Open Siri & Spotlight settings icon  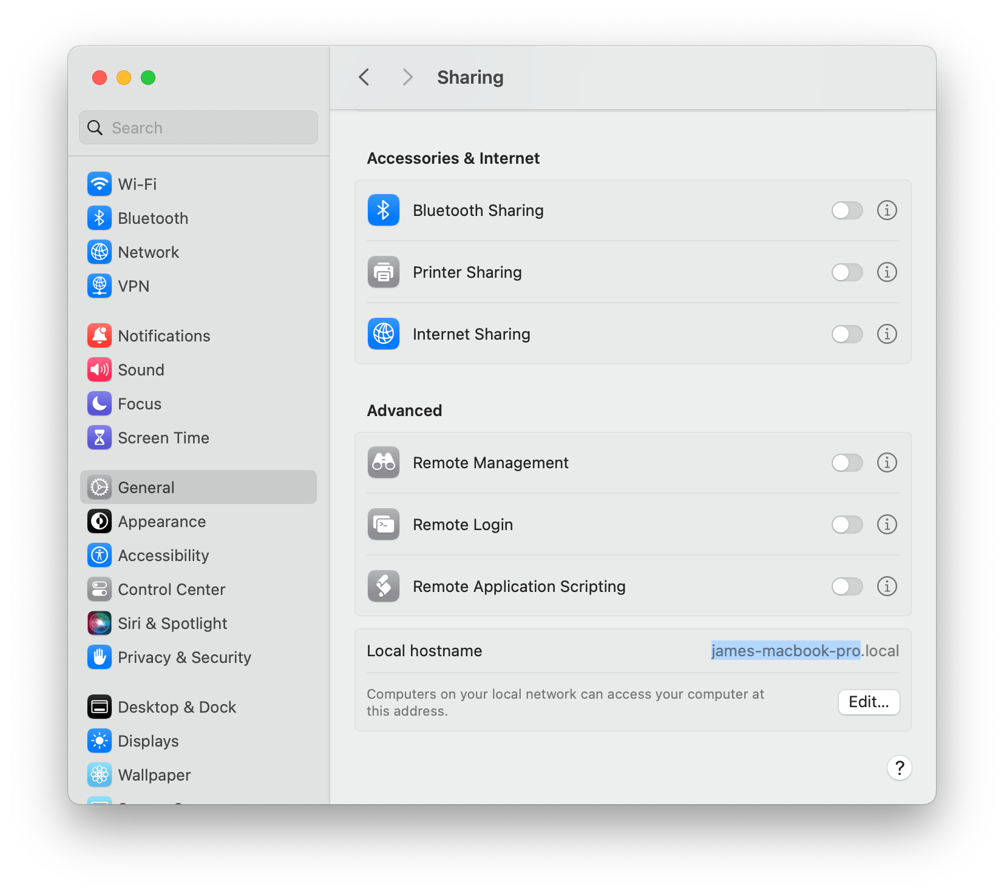pos(100,623)
